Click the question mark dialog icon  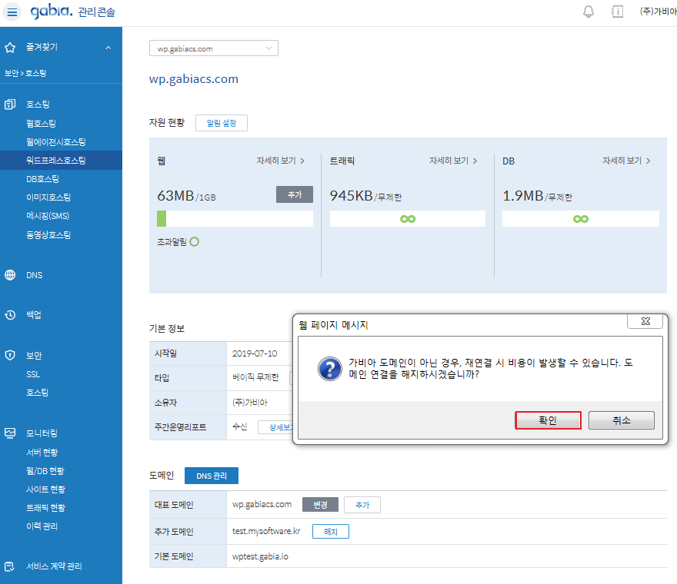tap(330, 369)
